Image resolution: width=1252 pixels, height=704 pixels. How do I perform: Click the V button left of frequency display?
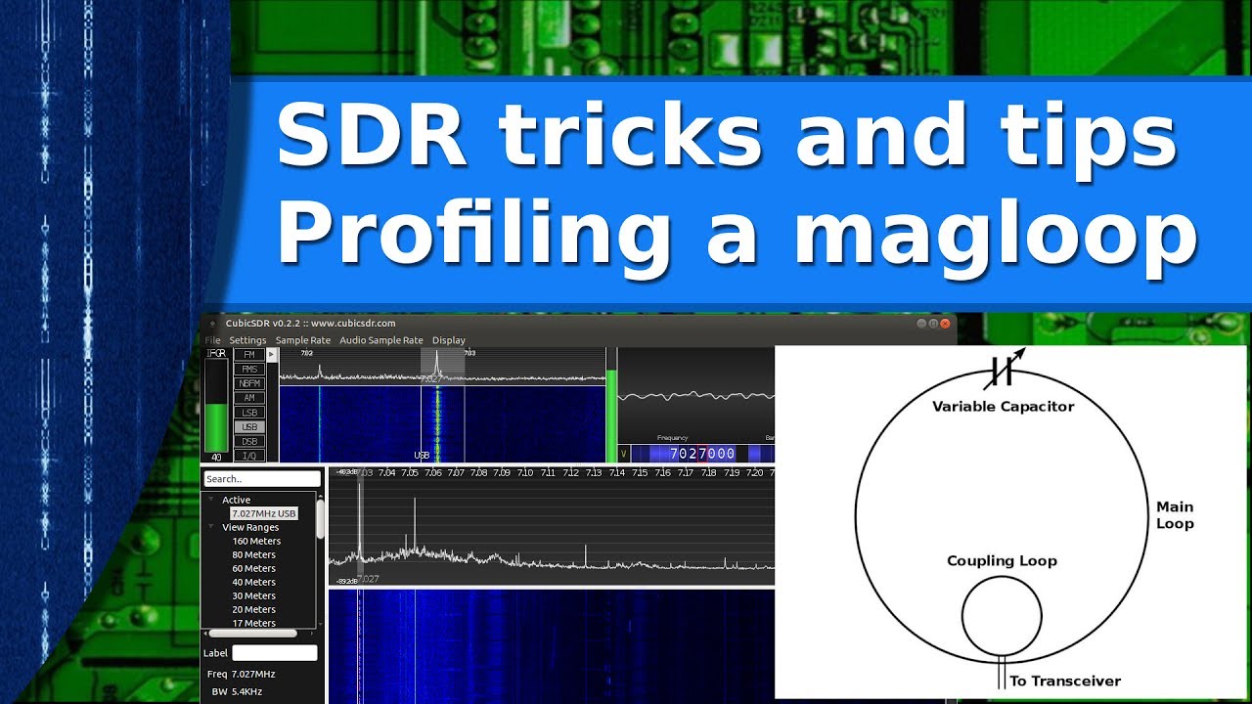[x=624, y=454]
